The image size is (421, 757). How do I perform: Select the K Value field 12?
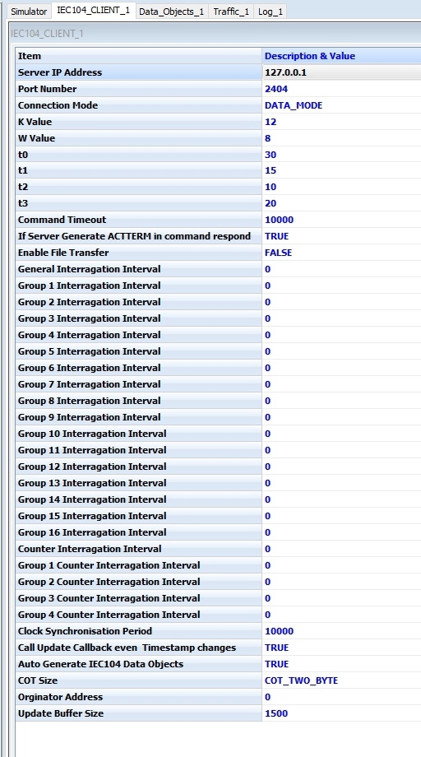(x=341, y=122)
